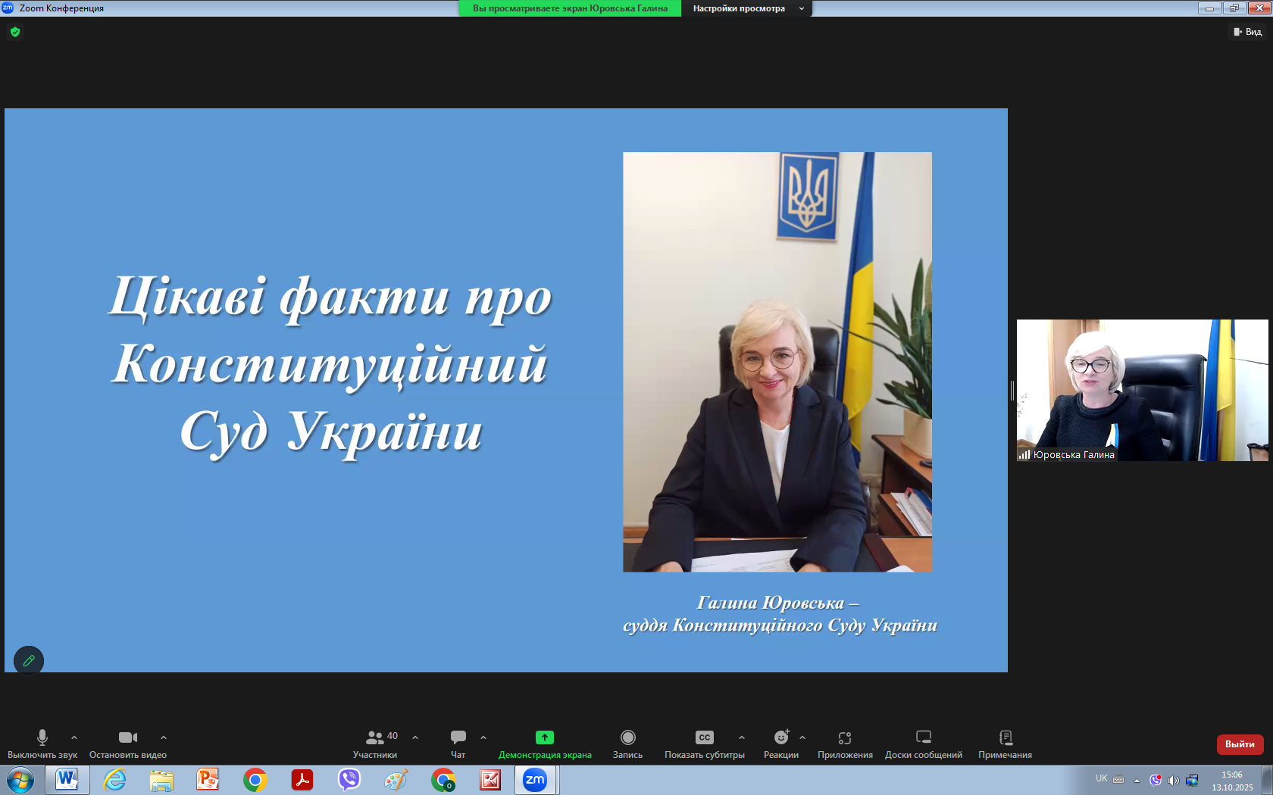Open Viber from the Windows taskbar
This screenshot has height=795, width=1273.
pos(349,779)
